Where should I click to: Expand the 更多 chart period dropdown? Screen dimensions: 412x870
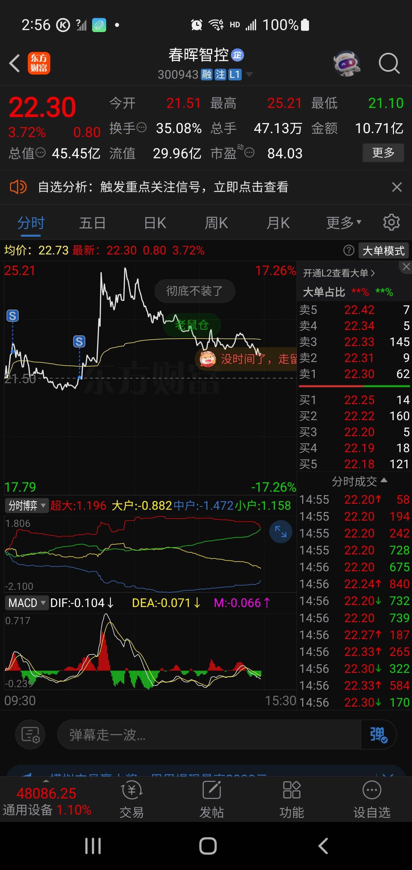click(344, 223)
